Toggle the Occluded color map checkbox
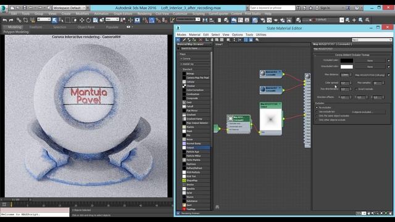395x222 pixels. tap(388, 60)
